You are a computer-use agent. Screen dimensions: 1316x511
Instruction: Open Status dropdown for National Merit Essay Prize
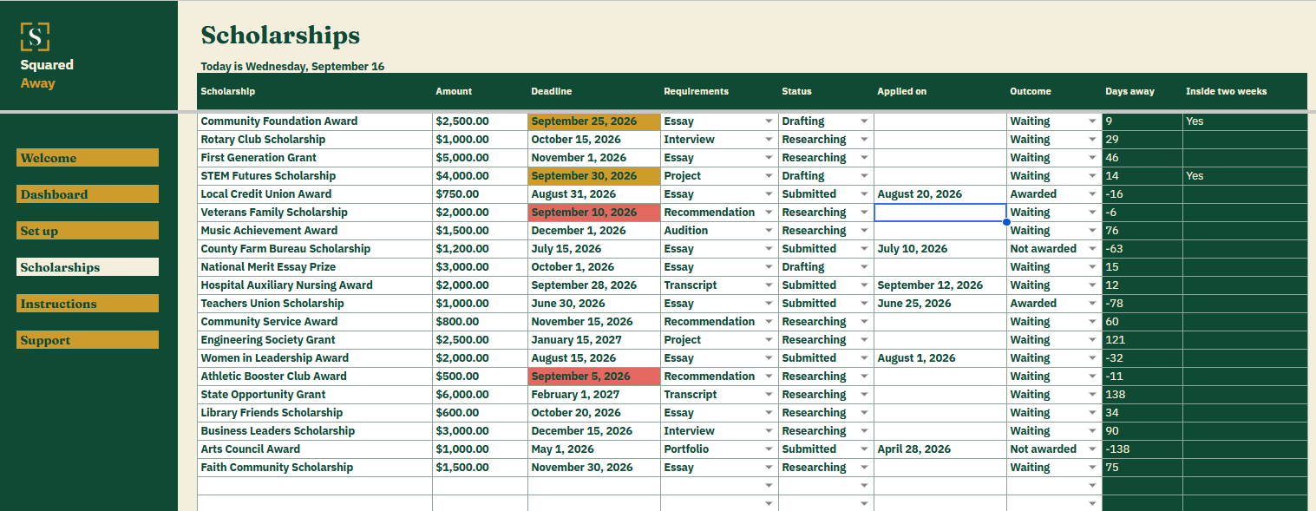(864, 267)
